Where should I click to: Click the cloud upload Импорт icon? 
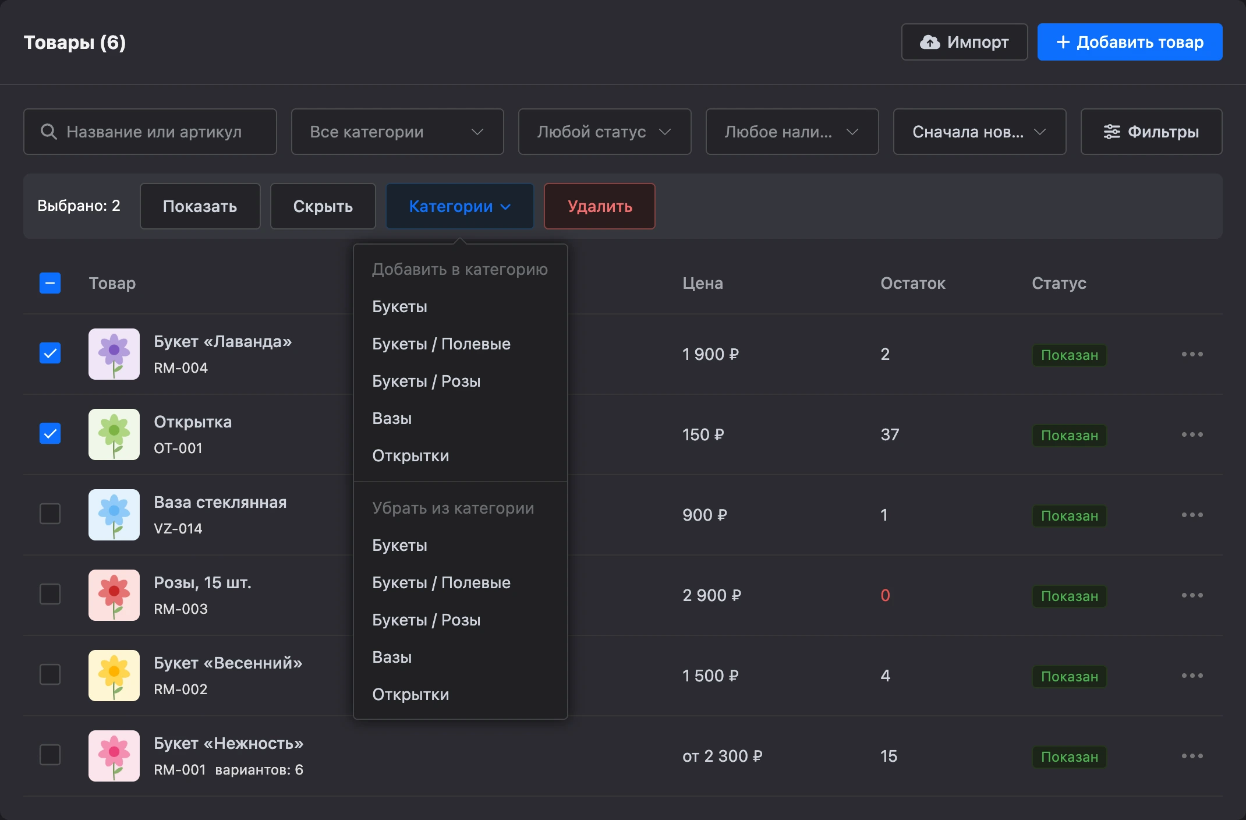tap(930, 42)
